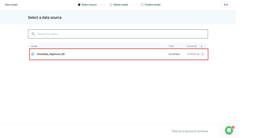Sort the list by the Updated column

pyautogui.click(x=192, y=46)
